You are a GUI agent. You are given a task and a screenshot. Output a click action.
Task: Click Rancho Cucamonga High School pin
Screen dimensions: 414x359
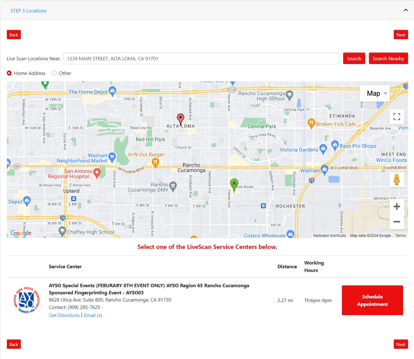[x=289, y=95]
